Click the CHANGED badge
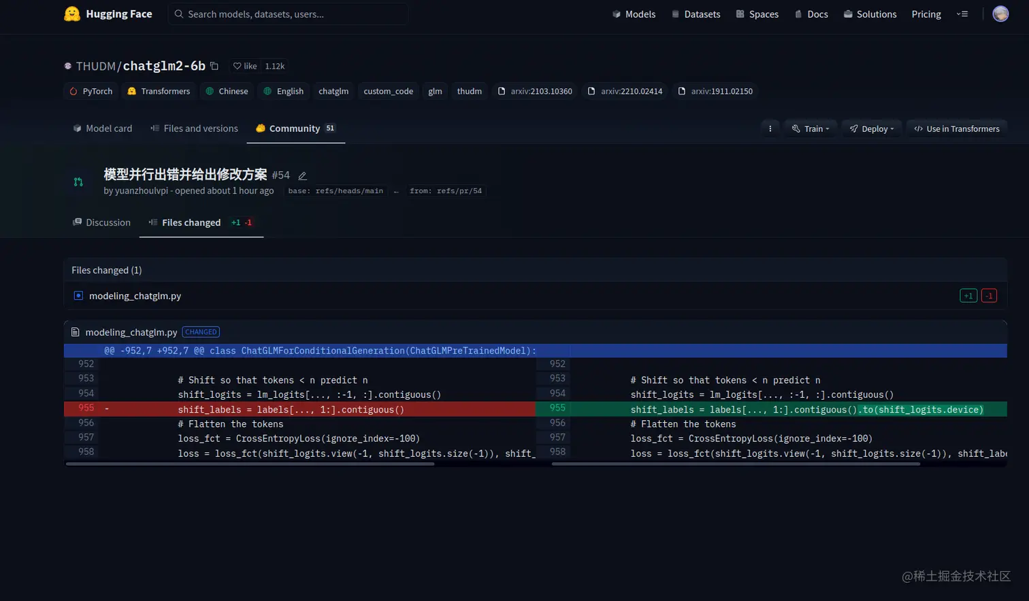This screenshot has height=601, width=1029. (201, 332)
